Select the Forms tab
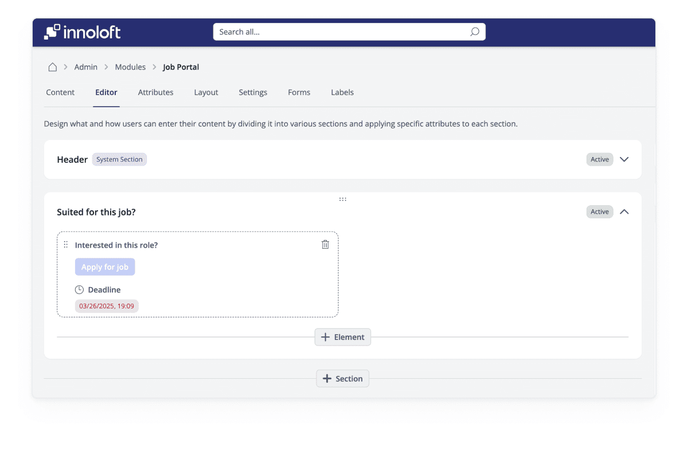The height and width of the screenshot is (455, 688). coord(299,92)
